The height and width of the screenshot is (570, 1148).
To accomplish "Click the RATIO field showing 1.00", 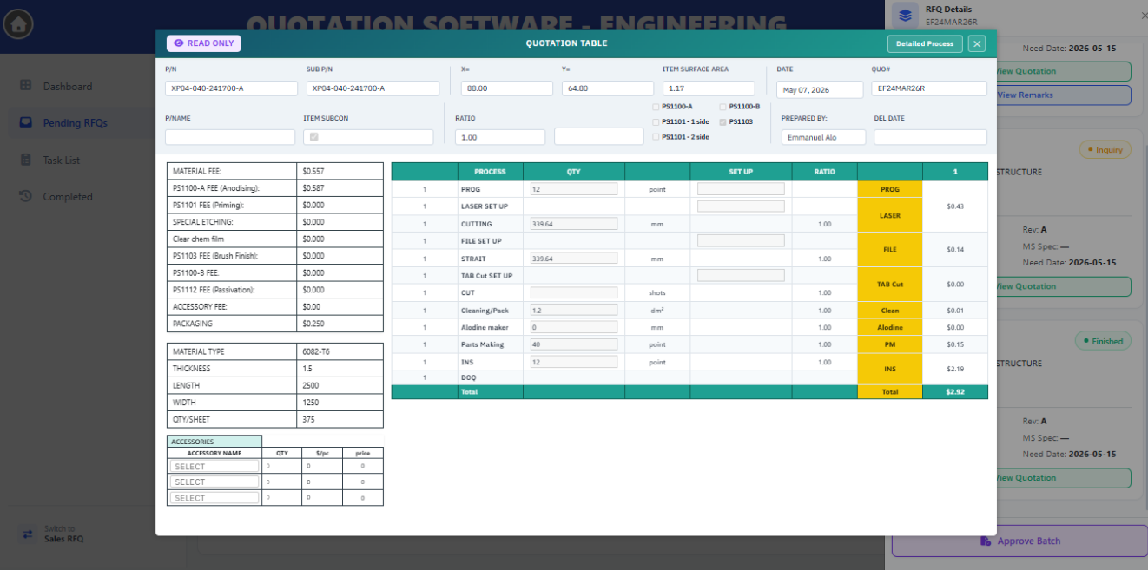I will 500,137.
